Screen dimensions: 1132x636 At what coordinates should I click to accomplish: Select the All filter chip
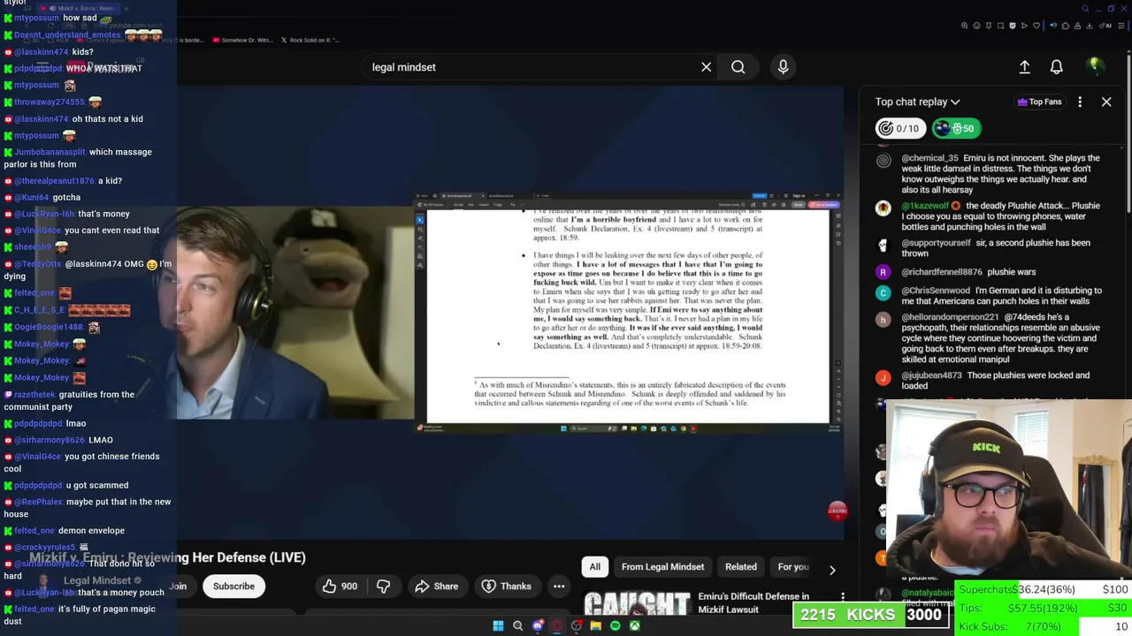(x=595, y=567)
